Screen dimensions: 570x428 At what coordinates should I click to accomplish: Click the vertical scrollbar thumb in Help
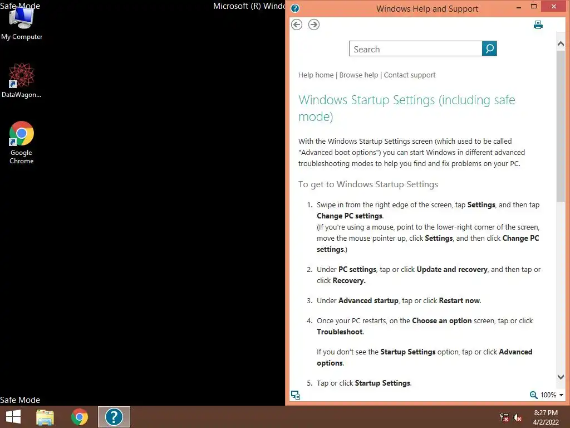[x=561, y=125]
